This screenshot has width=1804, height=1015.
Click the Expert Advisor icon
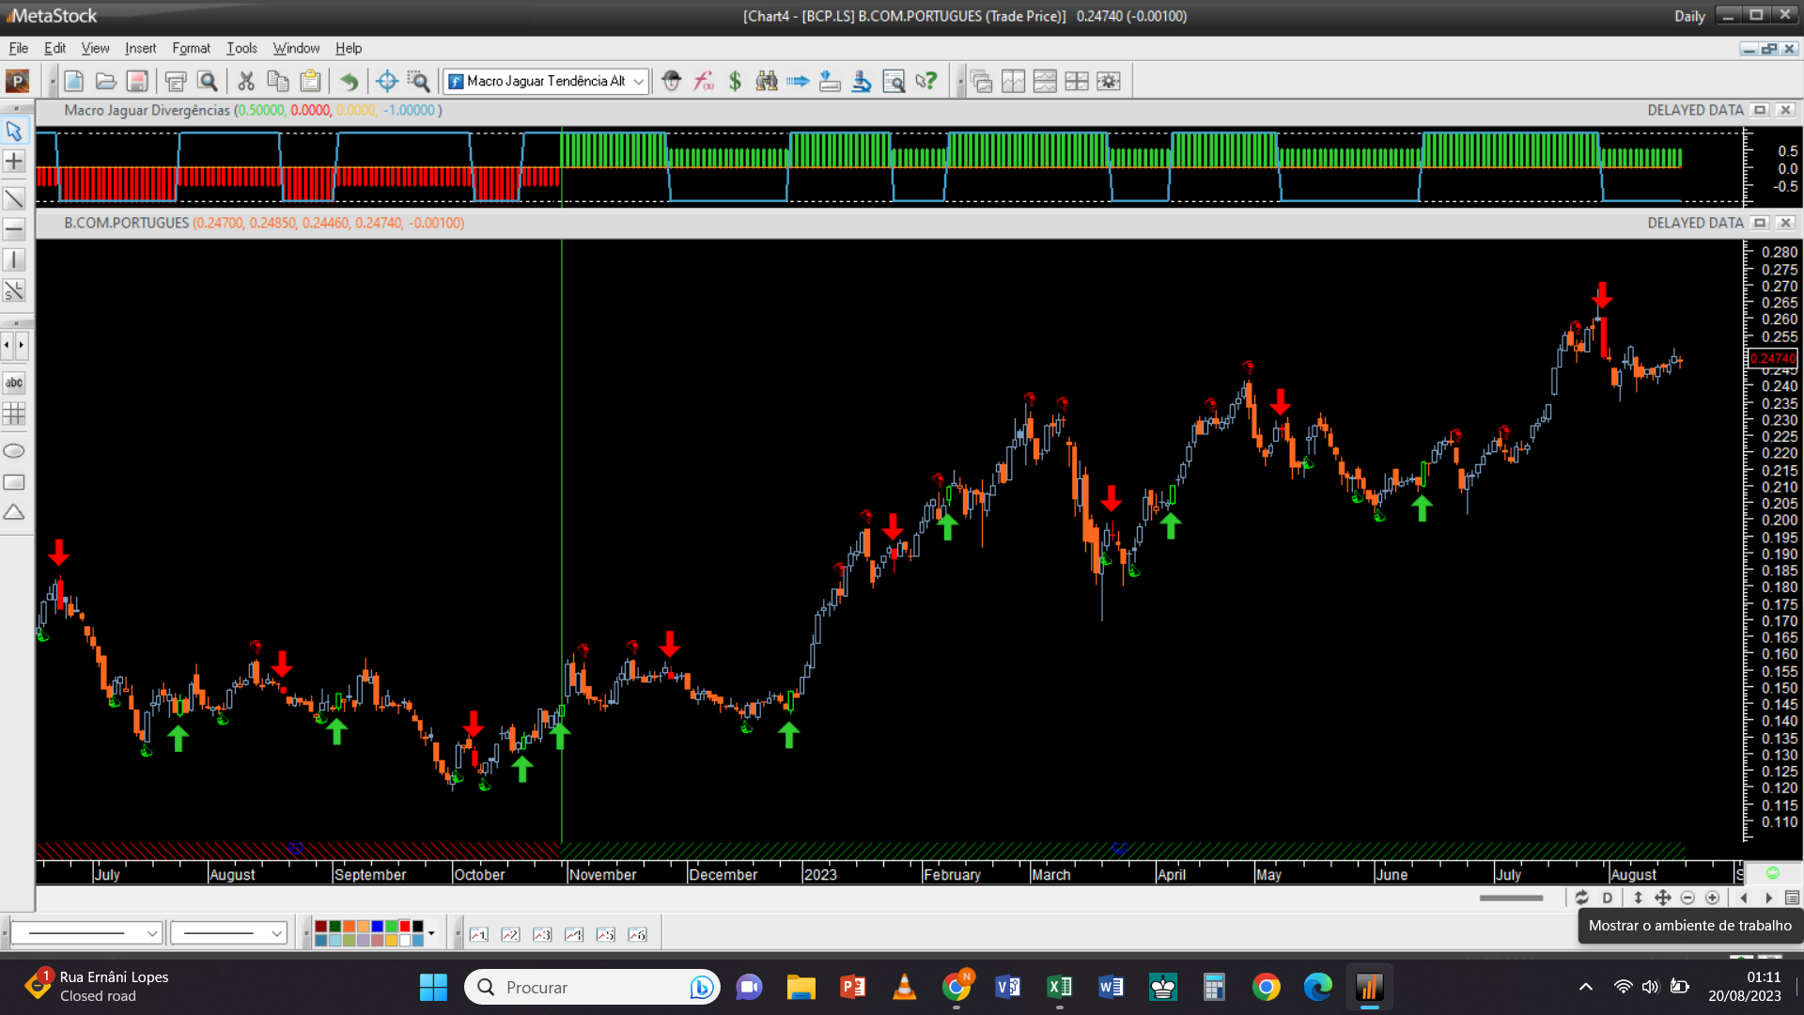(x=671, y=82)
